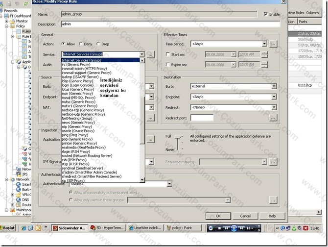This screenshot has height=247, width=328.
Task: Open the IPS Signature dropdown arrow
Action: click(151, 162)
